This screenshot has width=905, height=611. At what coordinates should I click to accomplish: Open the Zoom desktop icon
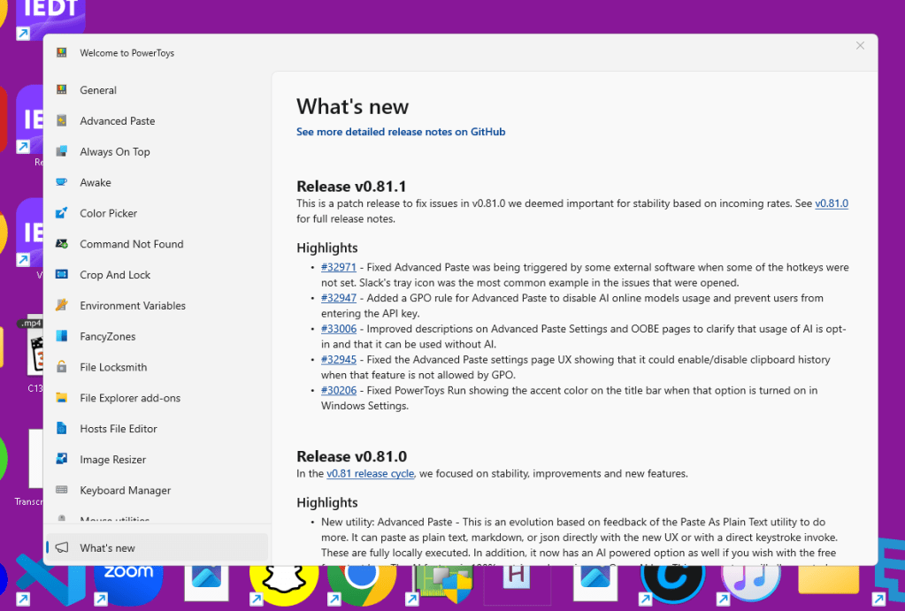pyautogui.click(x=128, y=585)
